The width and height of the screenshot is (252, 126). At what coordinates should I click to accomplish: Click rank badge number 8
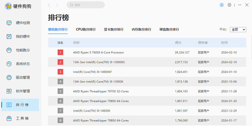[60, 120]
